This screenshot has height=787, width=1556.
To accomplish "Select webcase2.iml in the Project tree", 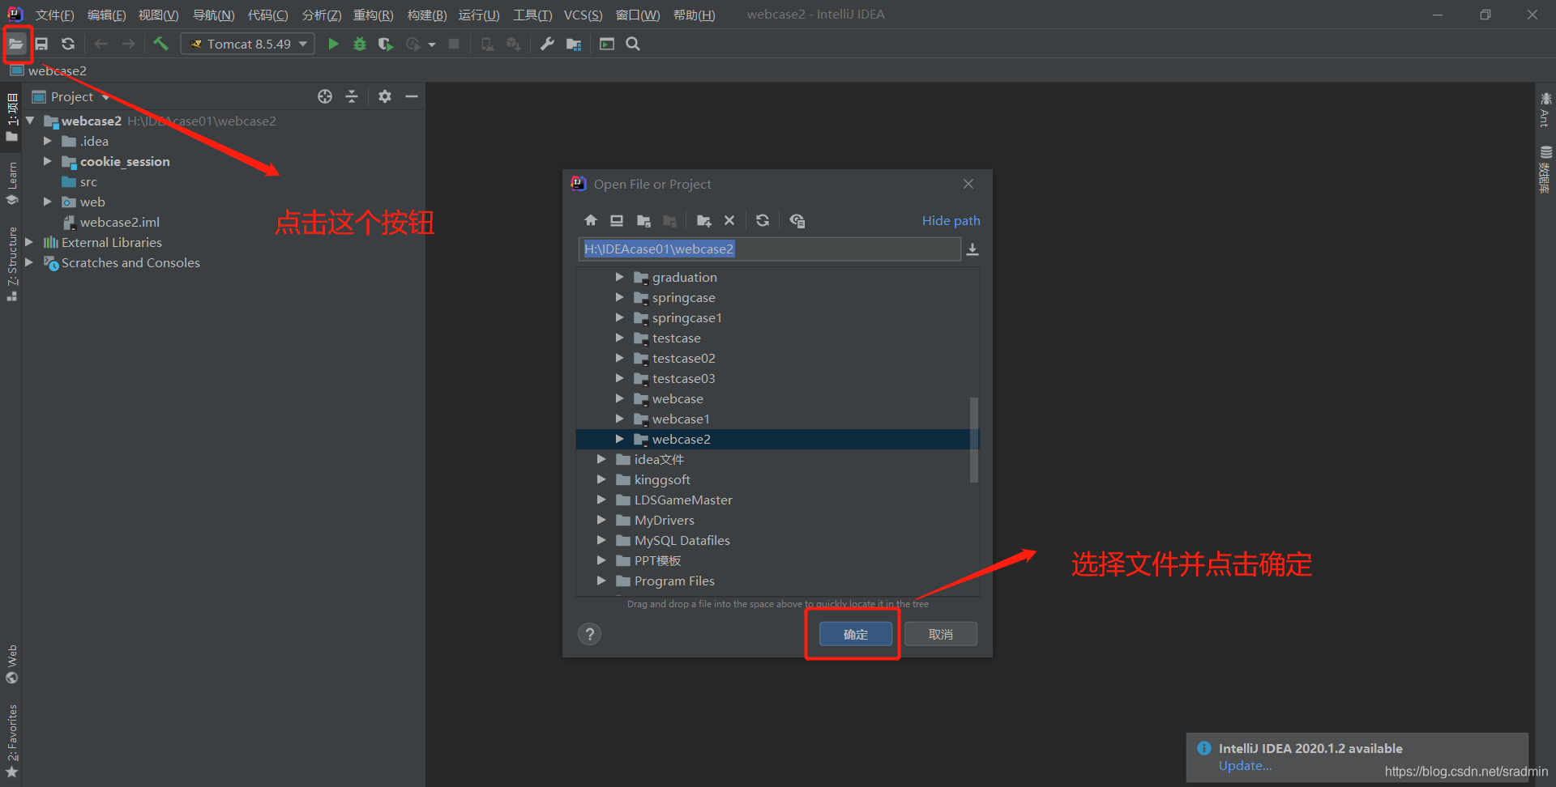I will [119, 222].
